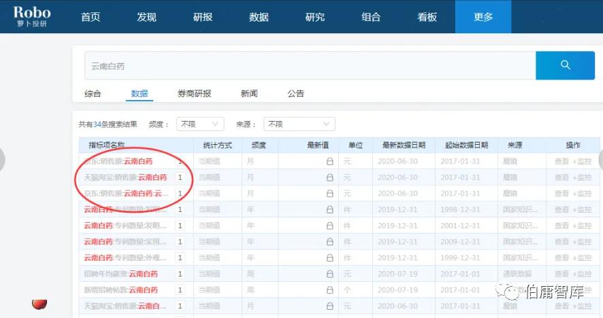
Task: Click the 来源 column header
Action: coord(515,145)
